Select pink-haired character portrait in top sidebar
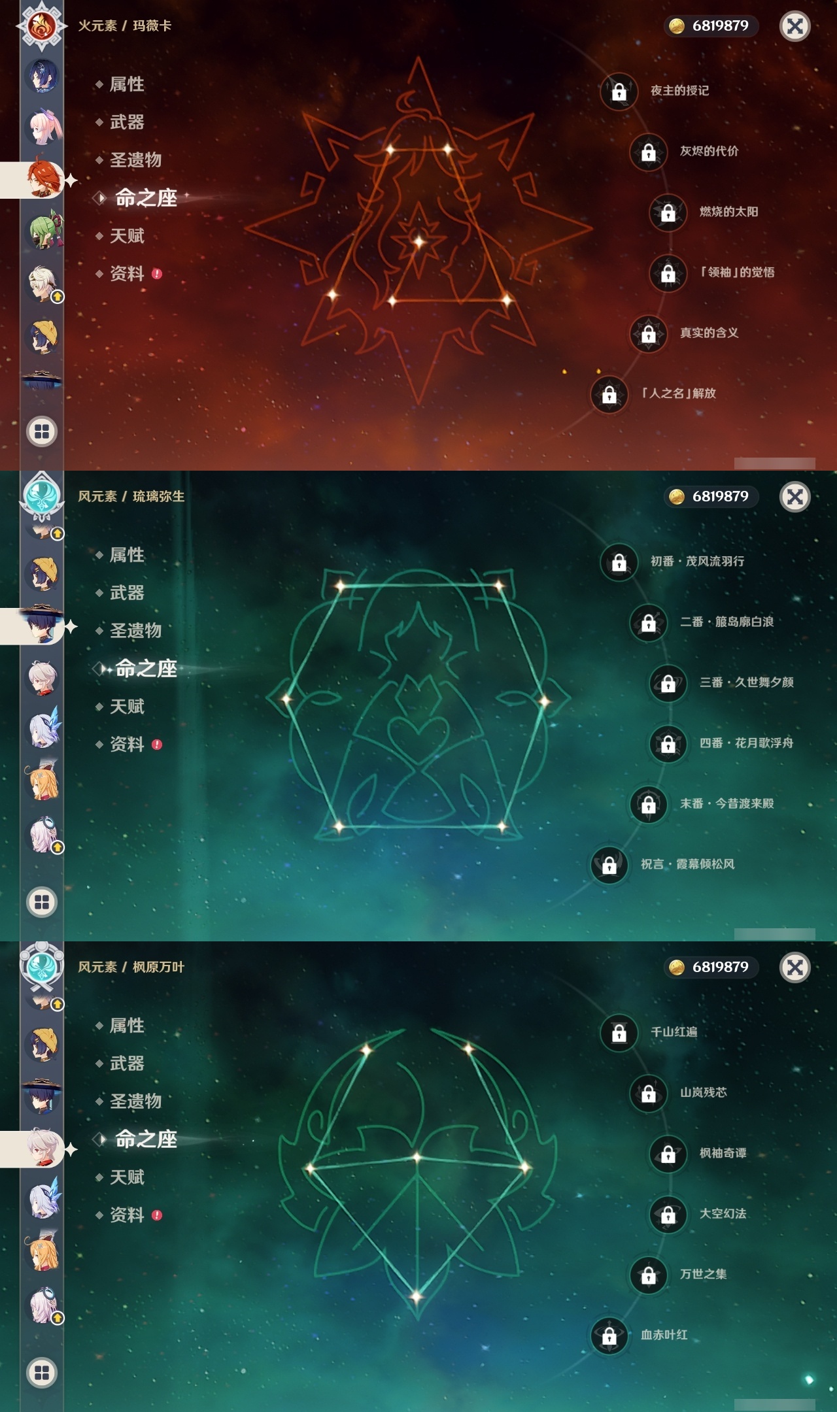Viewport: 837px width, 1412px height. [x=43, y=126]
